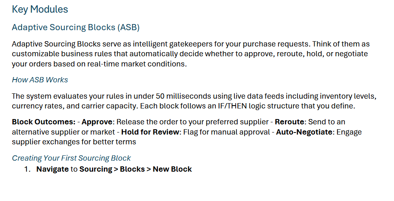Click the bold "Auto-Negotiate" text
This screenshot has height=201, width=394.
coord(304,132)
